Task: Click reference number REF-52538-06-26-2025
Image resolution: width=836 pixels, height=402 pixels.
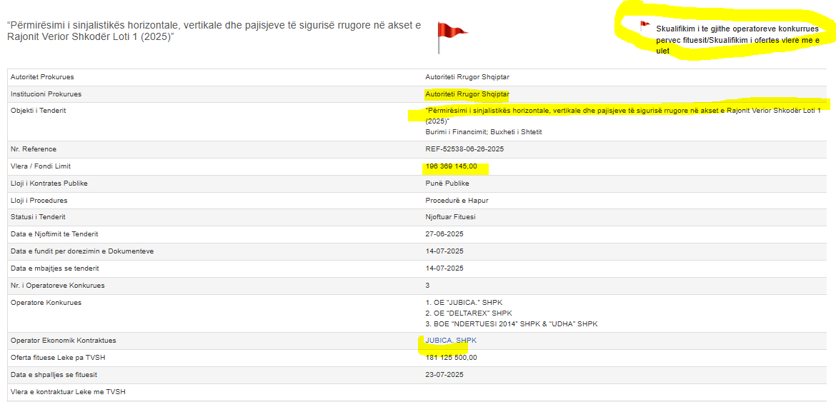Action: point(465,149)
